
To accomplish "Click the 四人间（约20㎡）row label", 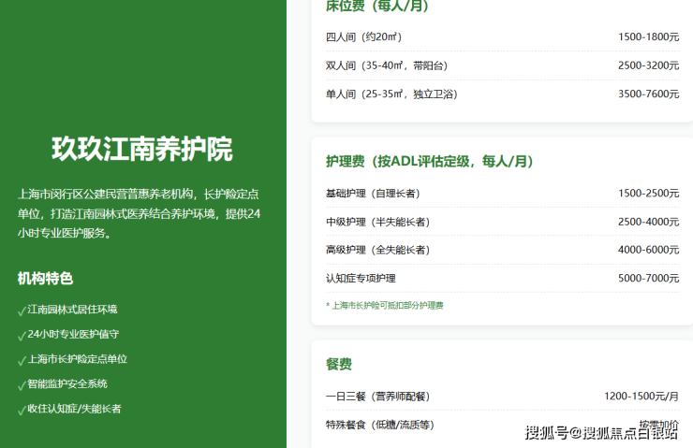I will pos(363,37).
